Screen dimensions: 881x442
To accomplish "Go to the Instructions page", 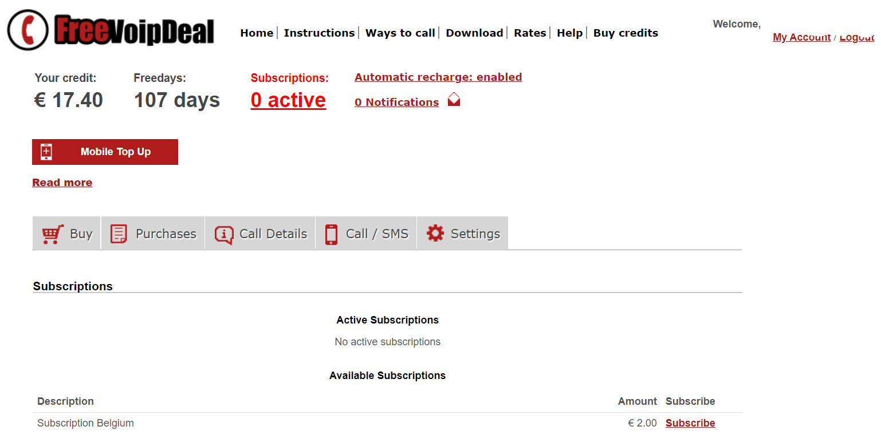I will (319, 33).
